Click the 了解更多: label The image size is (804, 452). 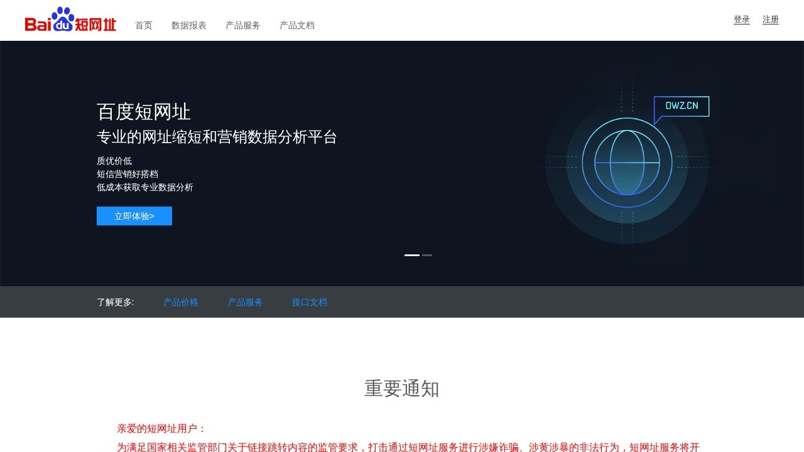(116, 302)
